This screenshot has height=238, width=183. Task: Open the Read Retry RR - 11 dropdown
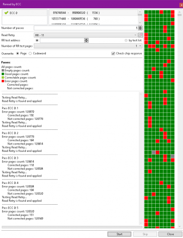[x=86, y=35]
